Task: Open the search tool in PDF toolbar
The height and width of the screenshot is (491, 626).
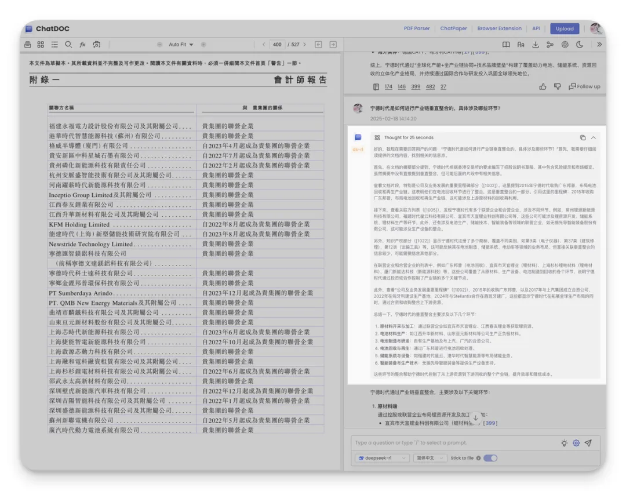Action: pyautogui.click(x=68, y=44)
